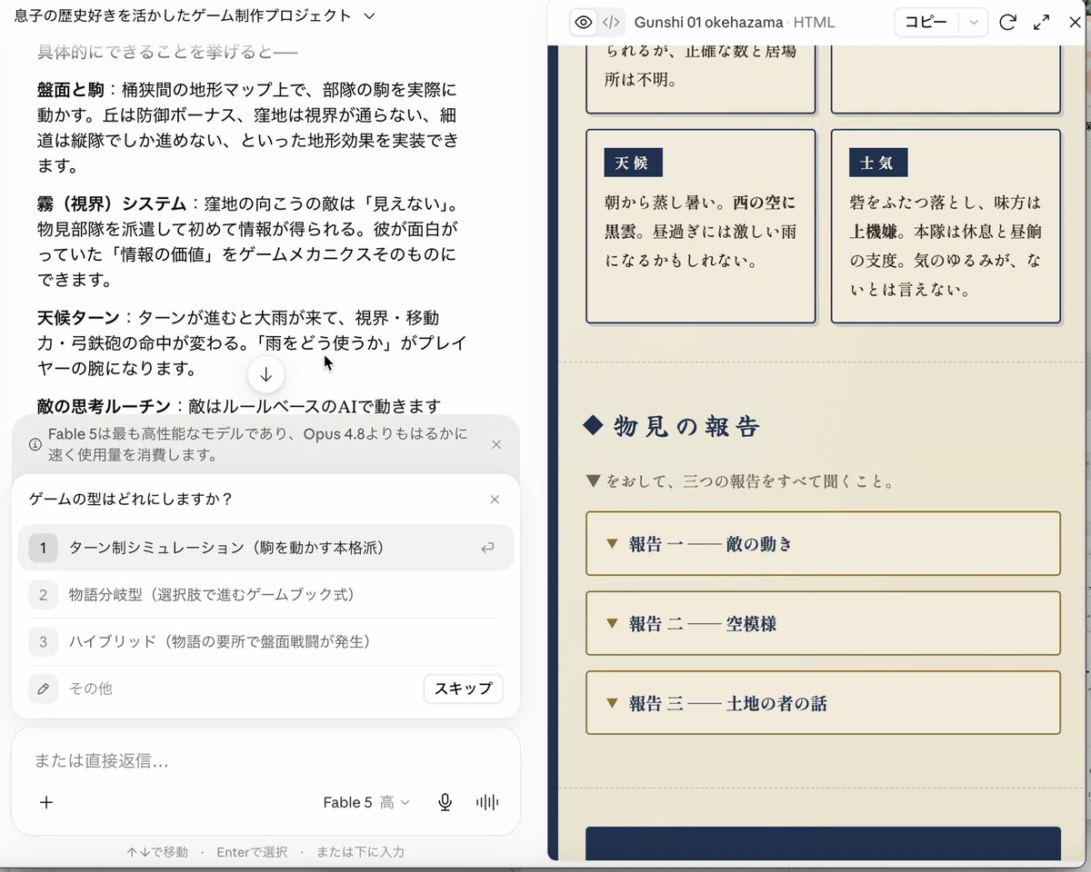This screenshot has height=872, width=1091.
Task: Click the instruction text をおして、三つの報告
Action: tap(750, 481)
